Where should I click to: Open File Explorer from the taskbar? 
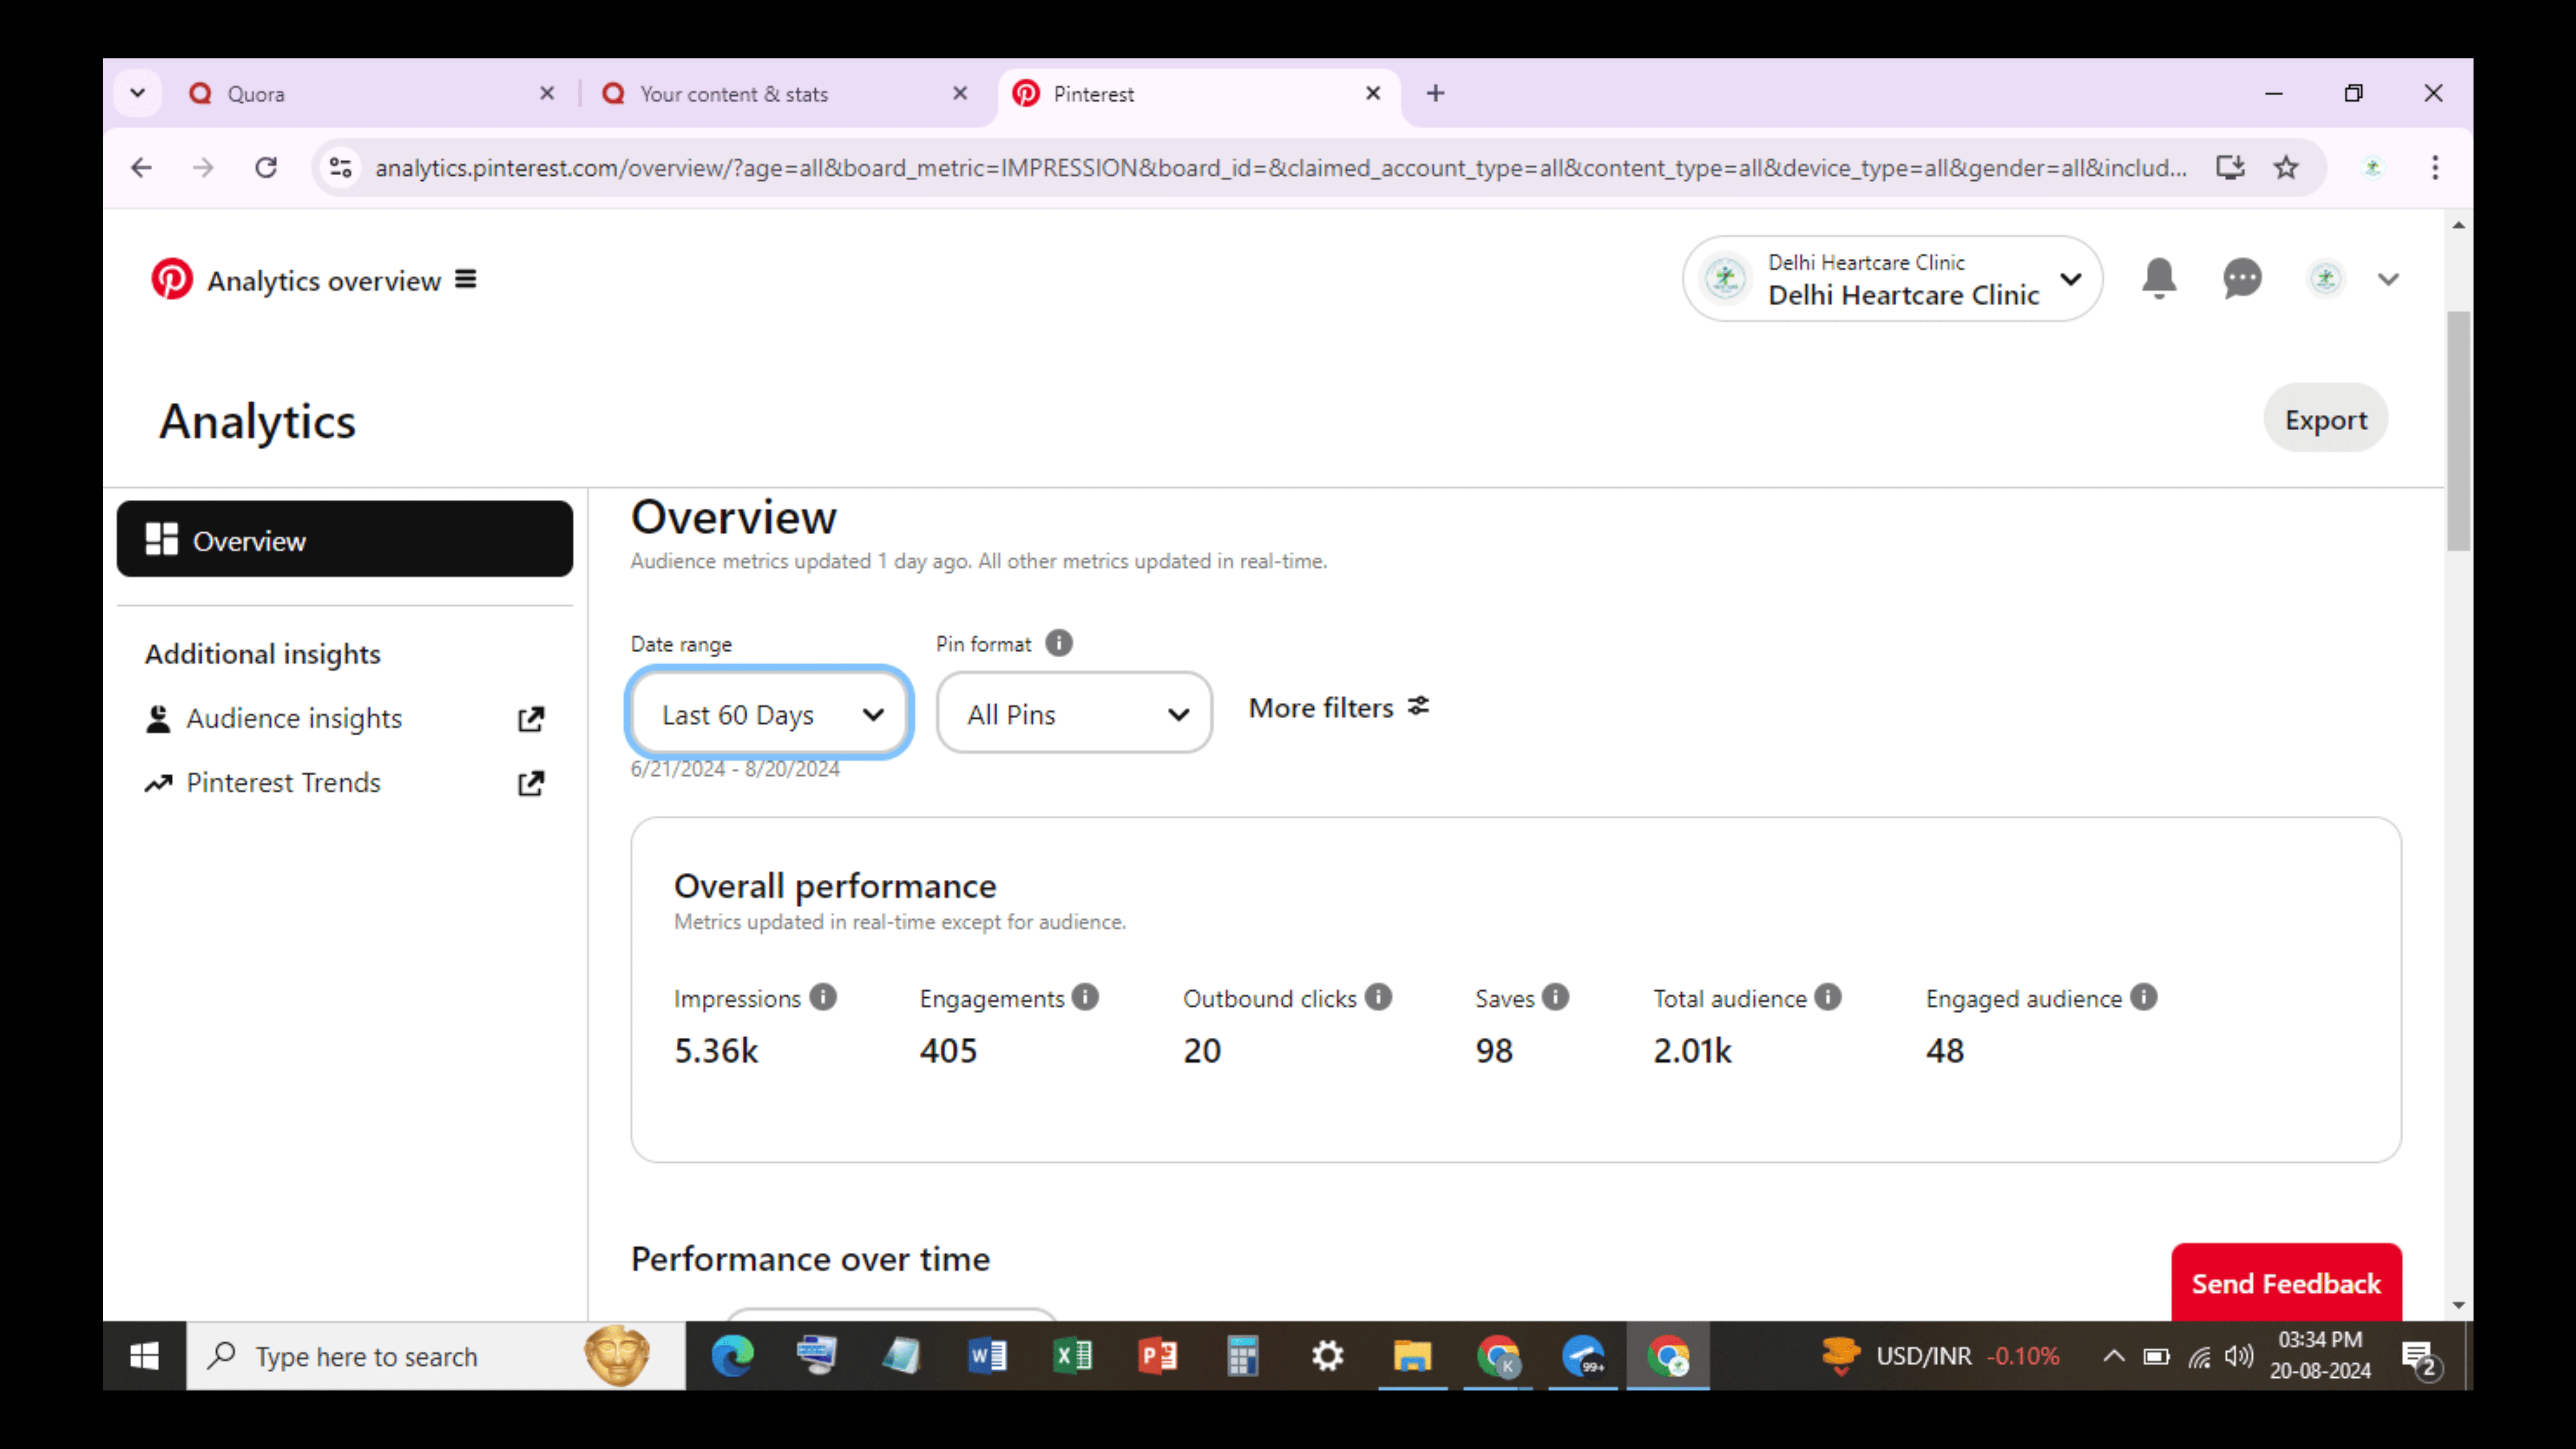pos(1412,1356)
